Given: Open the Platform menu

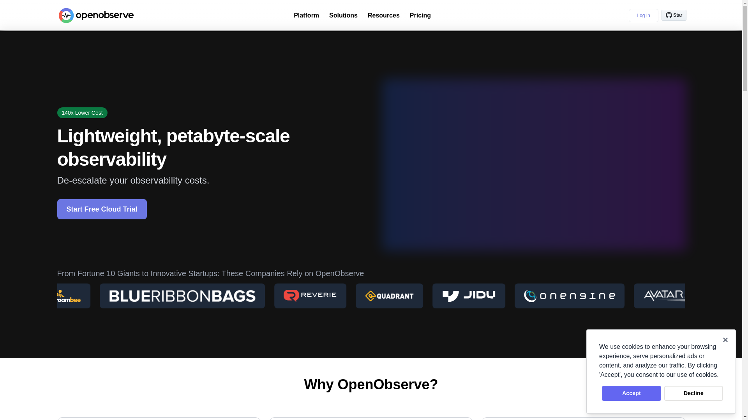Looking at the screenshot, I should point(306,16).
